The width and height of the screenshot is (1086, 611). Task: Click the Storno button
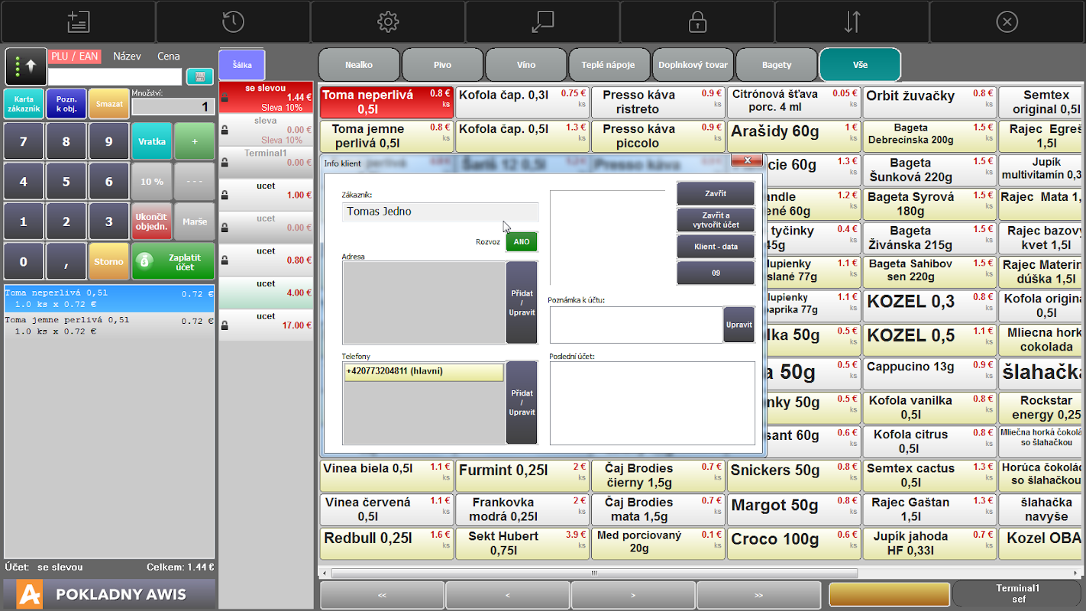tap(108, 262)
